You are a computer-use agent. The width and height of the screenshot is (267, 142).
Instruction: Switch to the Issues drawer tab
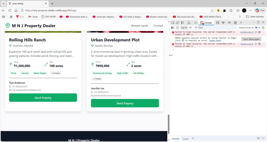click(186, 139)
